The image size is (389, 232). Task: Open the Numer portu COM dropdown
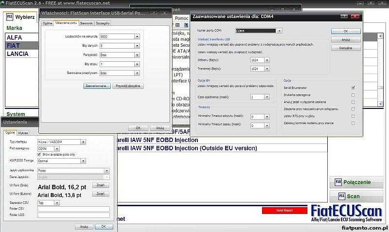[x=279, y=31]
